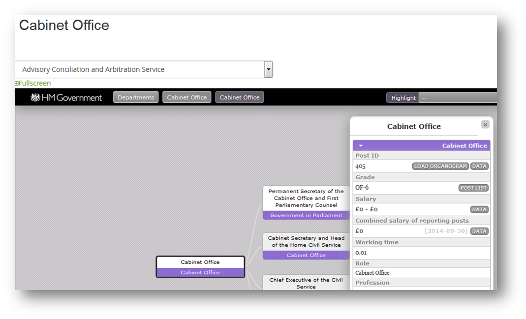526x319 pixels.
Task: Select Chief Executive of the Civil Service node
Action: coord(306,283)
